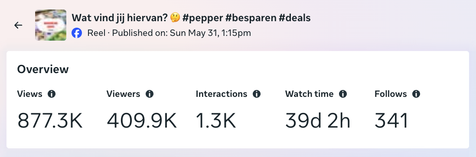Viewport: 476px width, 157px height.
Task: Click the 877.3K views value
Action: 50,121
